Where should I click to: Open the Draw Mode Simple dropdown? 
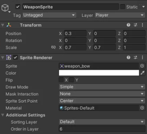coord(102,87)
